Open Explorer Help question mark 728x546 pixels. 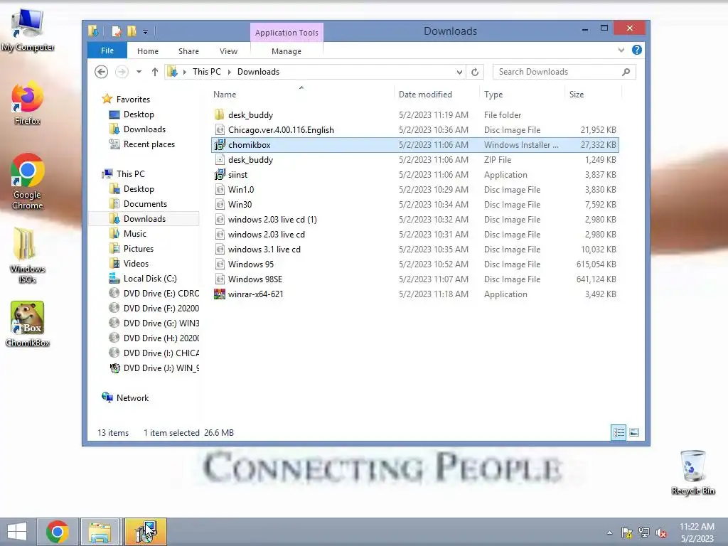[637, 50]
